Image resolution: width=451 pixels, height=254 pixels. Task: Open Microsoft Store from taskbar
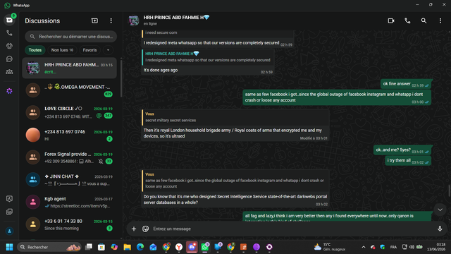(101, 247)
